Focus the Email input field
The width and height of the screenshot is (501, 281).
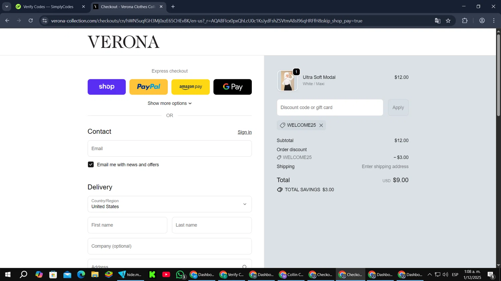click(170, 148)
